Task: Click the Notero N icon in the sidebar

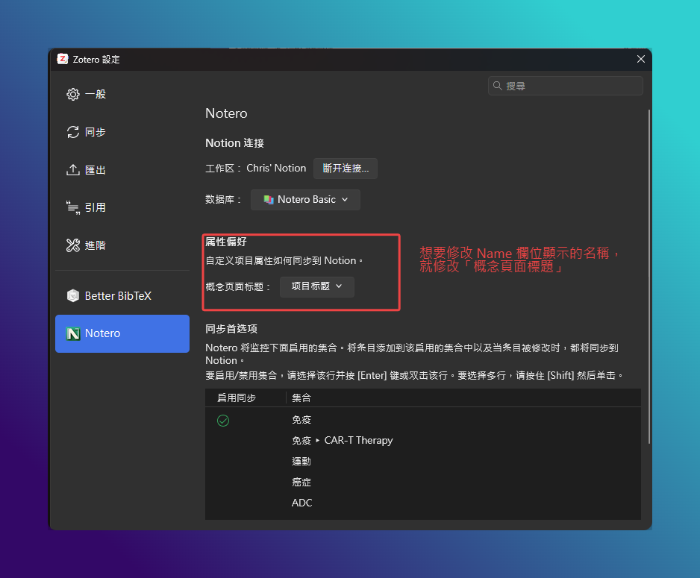Action: tap(73, 333)
